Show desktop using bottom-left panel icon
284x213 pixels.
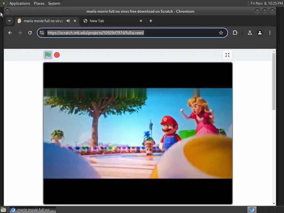pyautogui.click(x=3, y=210)
